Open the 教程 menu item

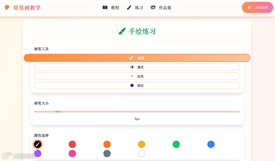(111, 8)
